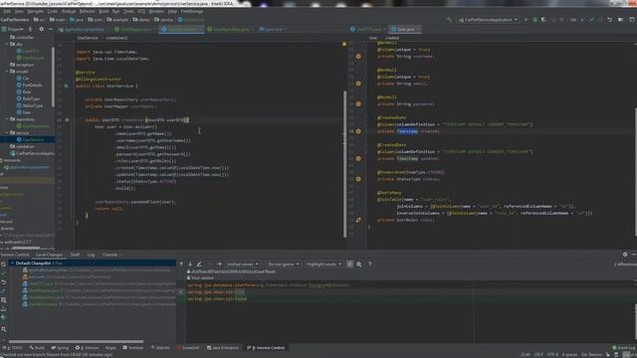Jump to previous difference with up arrow
This screenshot has height=358, width=637.
click(181, 265)
